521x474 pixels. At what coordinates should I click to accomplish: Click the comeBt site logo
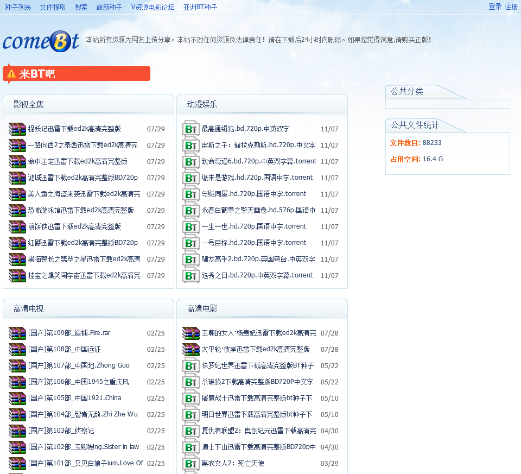[41, 42]
